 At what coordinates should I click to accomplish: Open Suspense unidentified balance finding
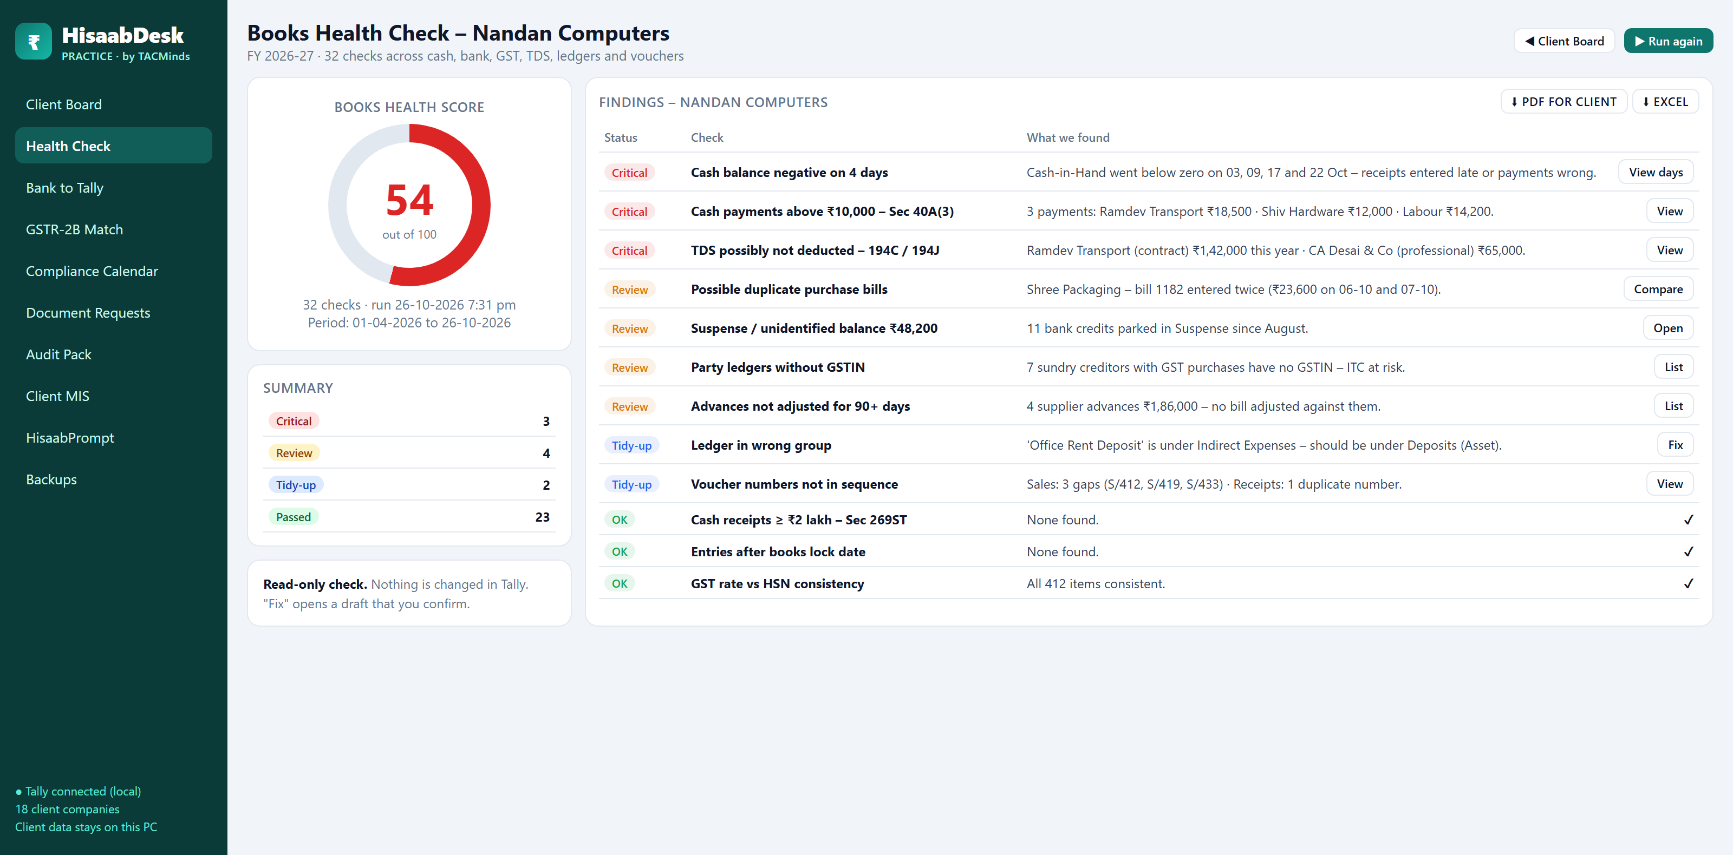[1668, 328]
